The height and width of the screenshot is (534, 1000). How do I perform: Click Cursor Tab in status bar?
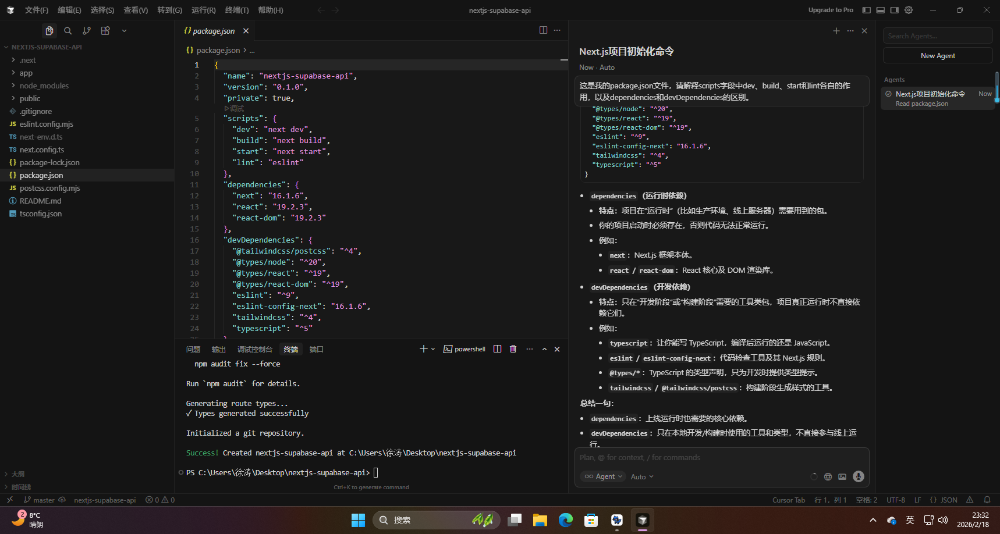tap(789, 500)
